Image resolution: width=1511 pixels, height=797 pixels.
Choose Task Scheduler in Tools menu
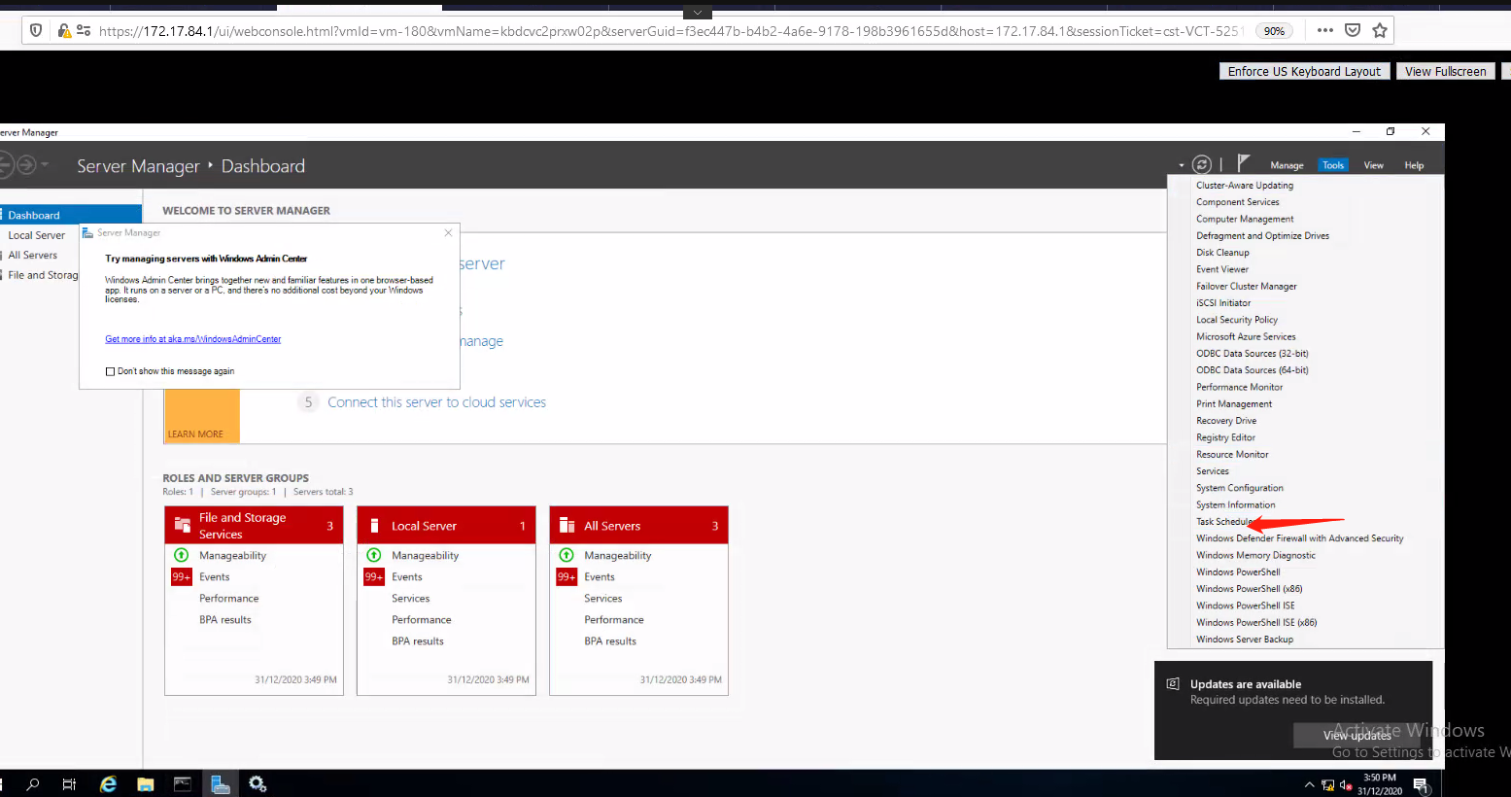tap(1224, 522)
